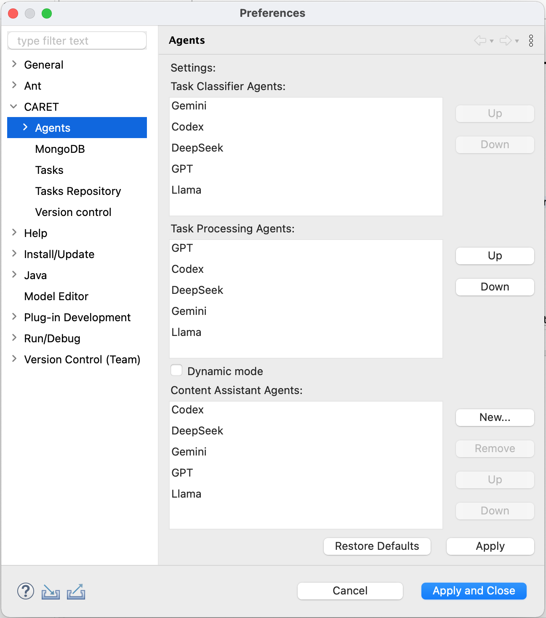
Task: Click Restore Defaults
Action: pyautogui.click(x=377, y=546)
